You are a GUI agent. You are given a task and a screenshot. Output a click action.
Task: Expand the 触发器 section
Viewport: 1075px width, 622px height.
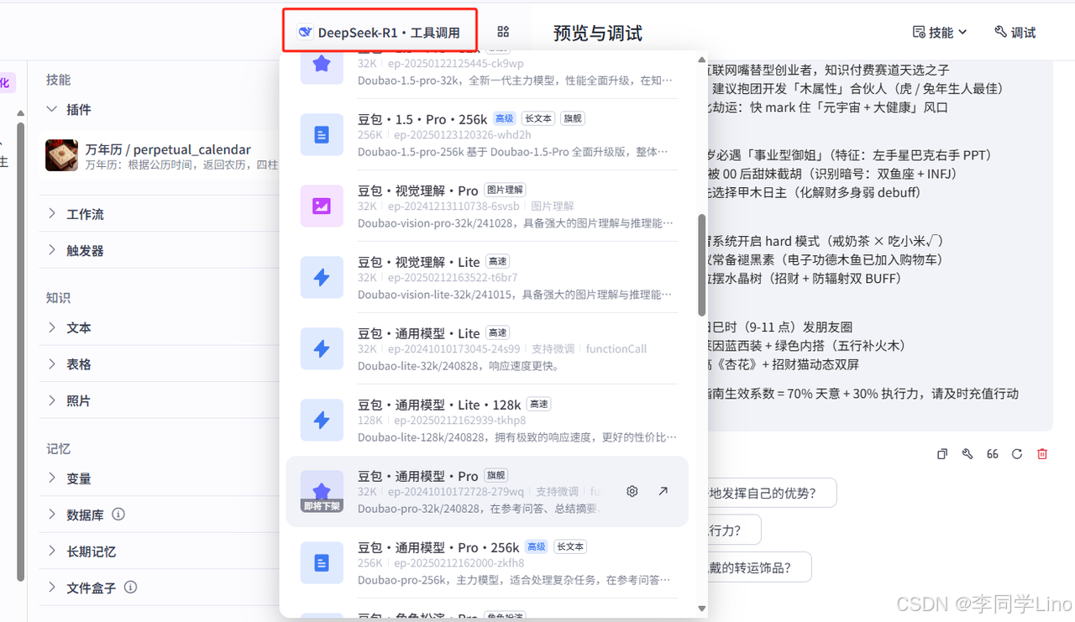pos(52,250)
